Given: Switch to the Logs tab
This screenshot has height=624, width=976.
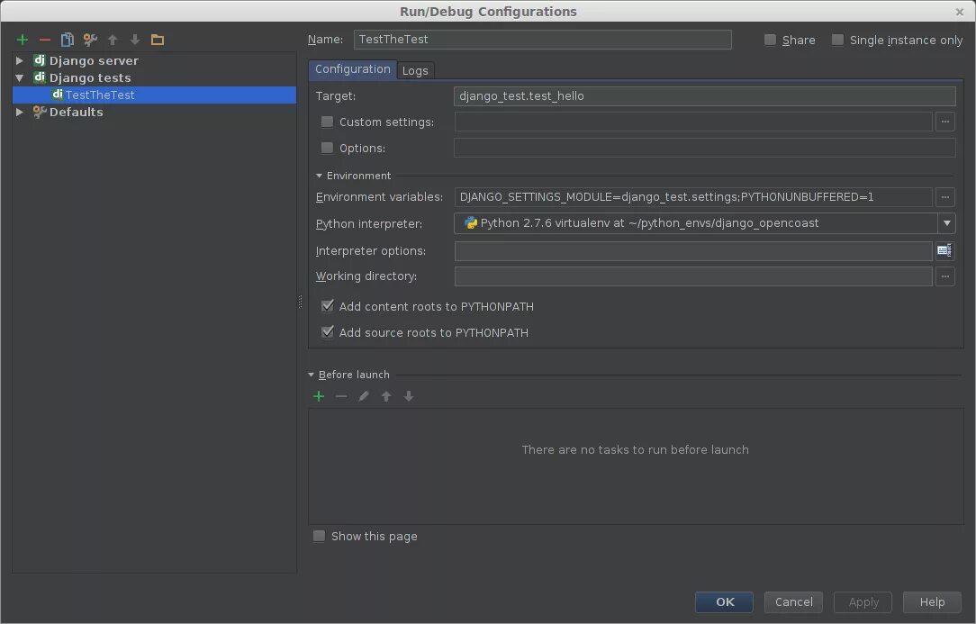Looking at the screenshot, I should (414, 71).
